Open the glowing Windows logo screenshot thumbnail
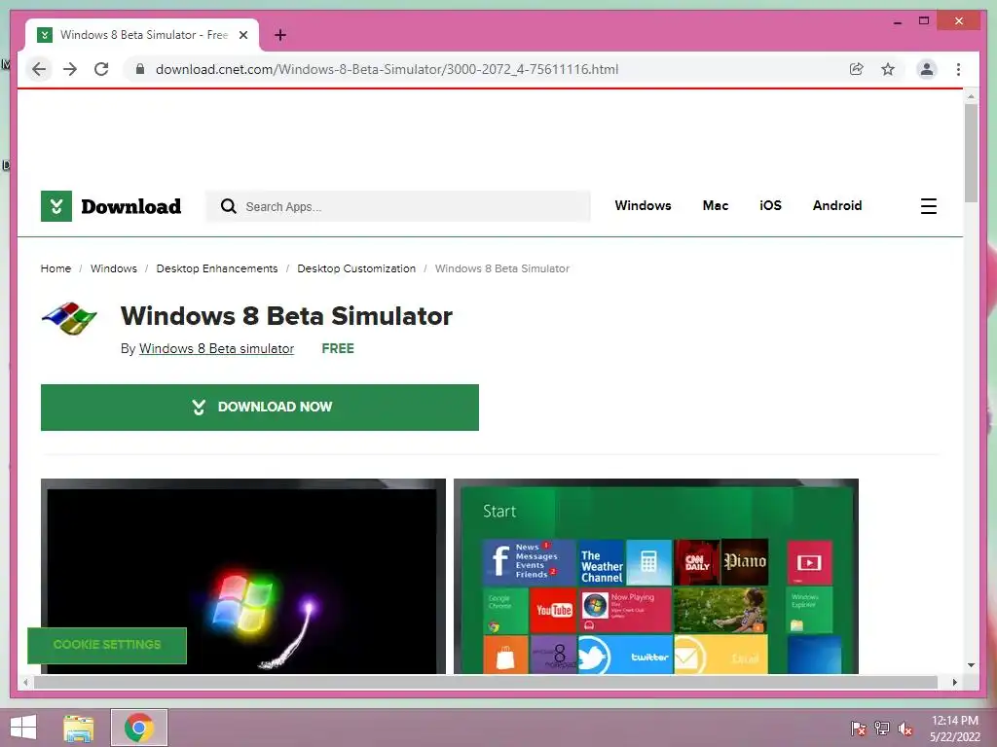 (x=242, y=576)
